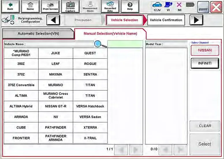The height and width of the screenshot is (159, 224).
Task: Pick the NV vehicle
Action: coord(56,117)
